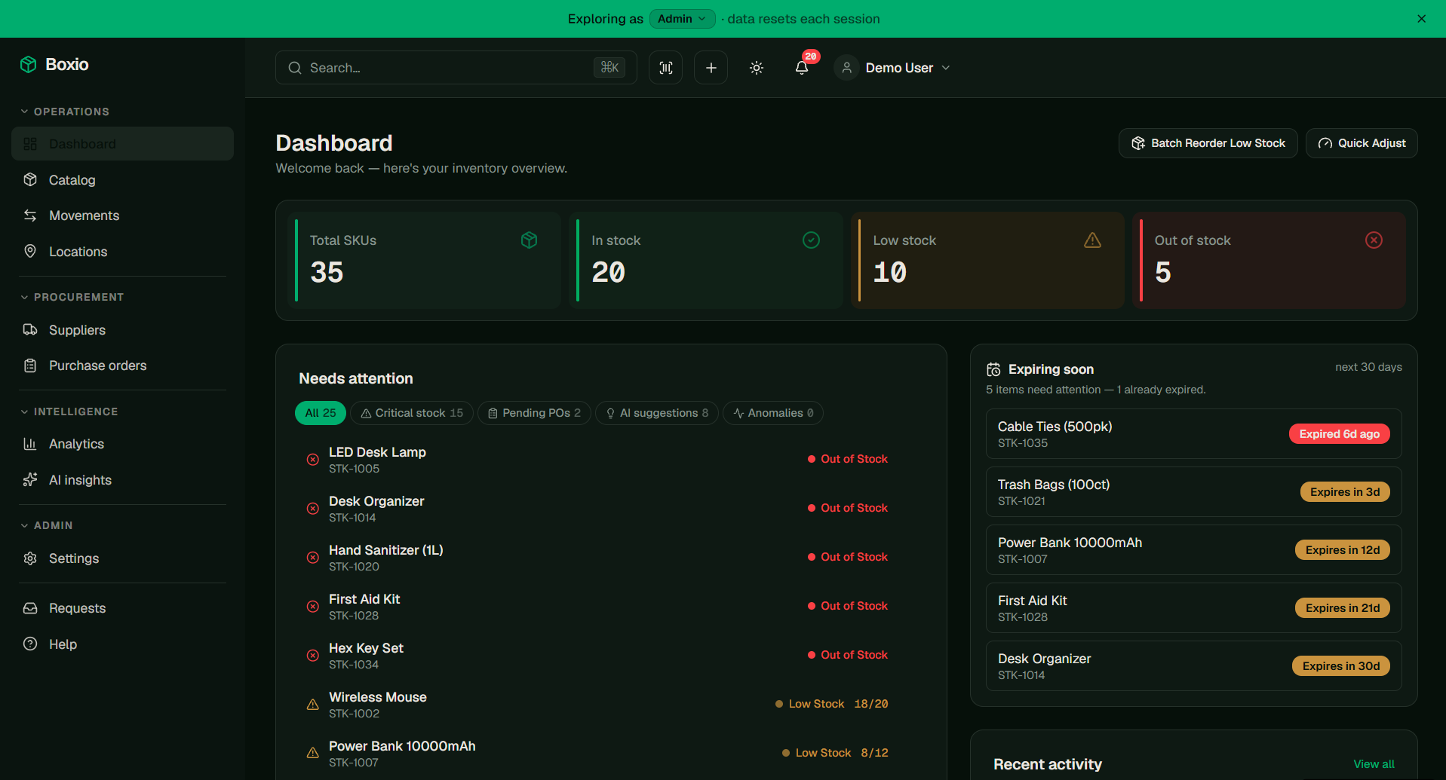Switch to Pending POs tab
Image resolution: width=1446 pixels, height=780 pixels.
[534, 413]
